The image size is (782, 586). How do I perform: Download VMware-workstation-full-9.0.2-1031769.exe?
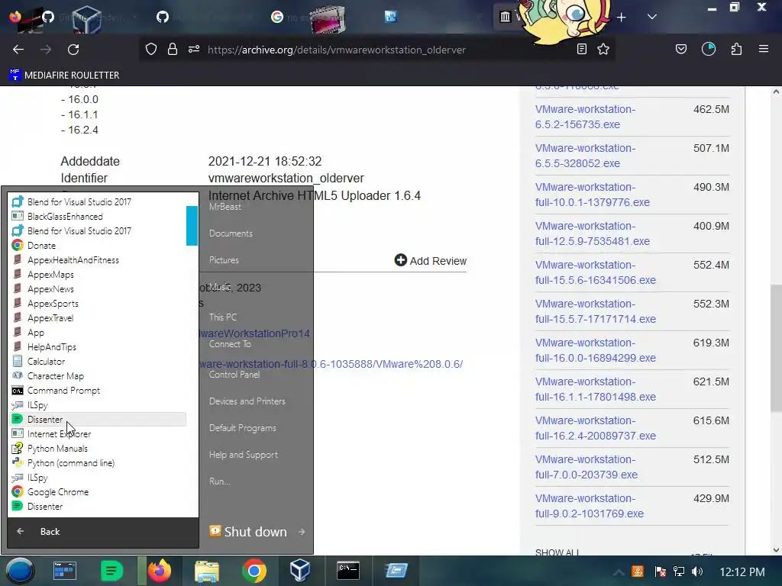tap(590, 505)
